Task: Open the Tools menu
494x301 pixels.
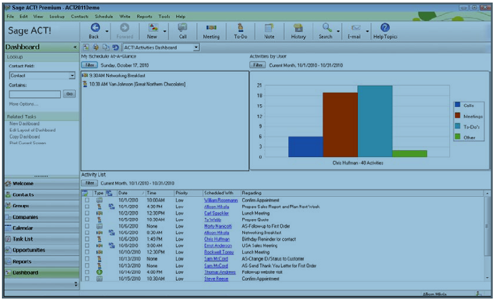Action: pyautogui.click(x=164, y=16)
